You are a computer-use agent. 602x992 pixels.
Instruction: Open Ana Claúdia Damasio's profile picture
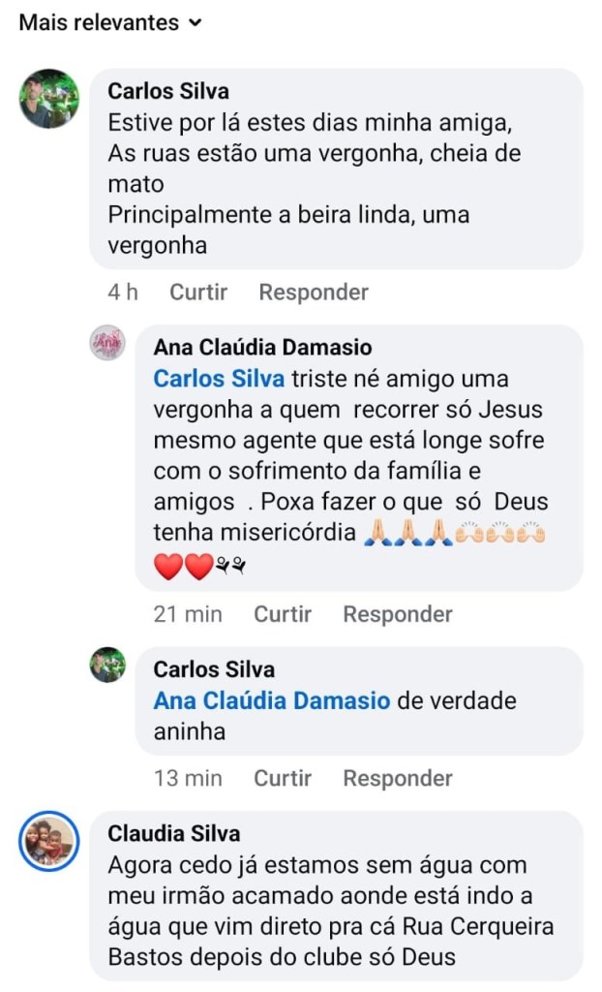click(107, 343)
